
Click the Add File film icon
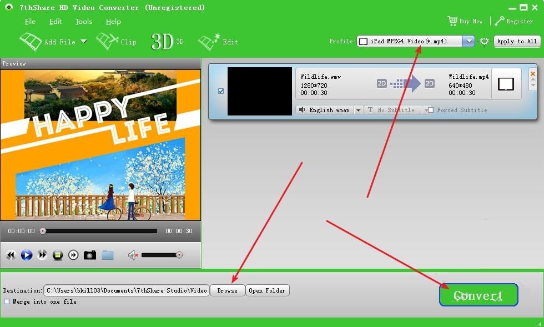(31, 41)
